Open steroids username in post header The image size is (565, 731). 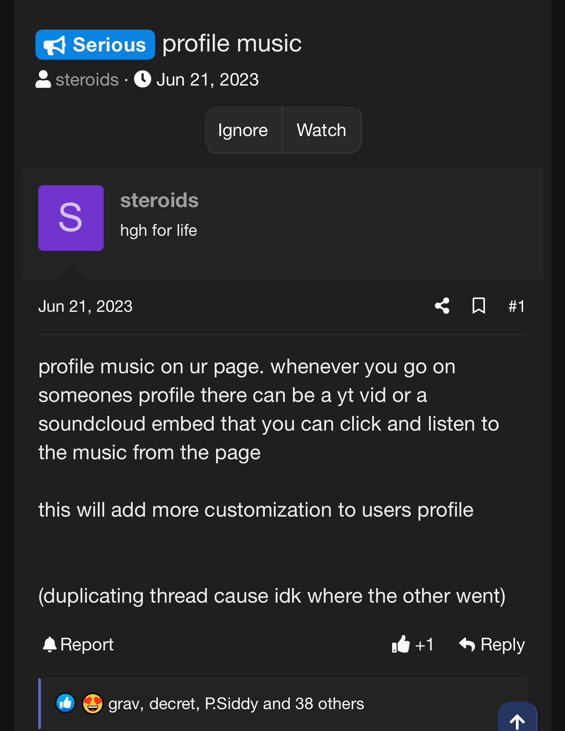coord(159,200)
